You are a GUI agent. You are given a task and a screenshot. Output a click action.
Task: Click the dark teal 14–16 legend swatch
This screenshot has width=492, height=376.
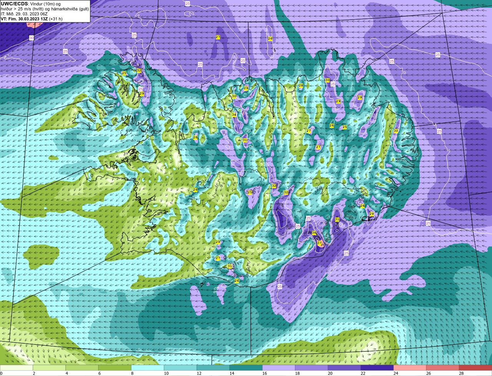246,368
